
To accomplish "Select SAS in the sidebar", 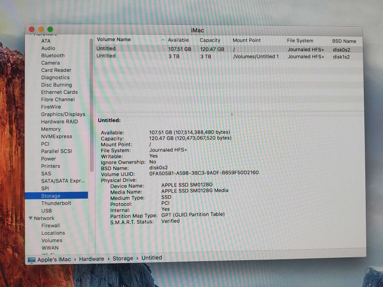I will click(46, 174).
